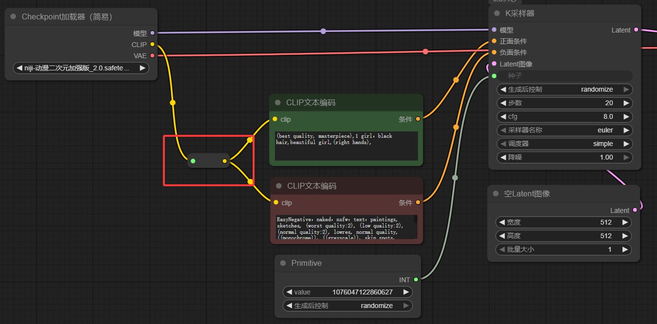Click the yellow output dot on the reroute node

pos(224,161)
